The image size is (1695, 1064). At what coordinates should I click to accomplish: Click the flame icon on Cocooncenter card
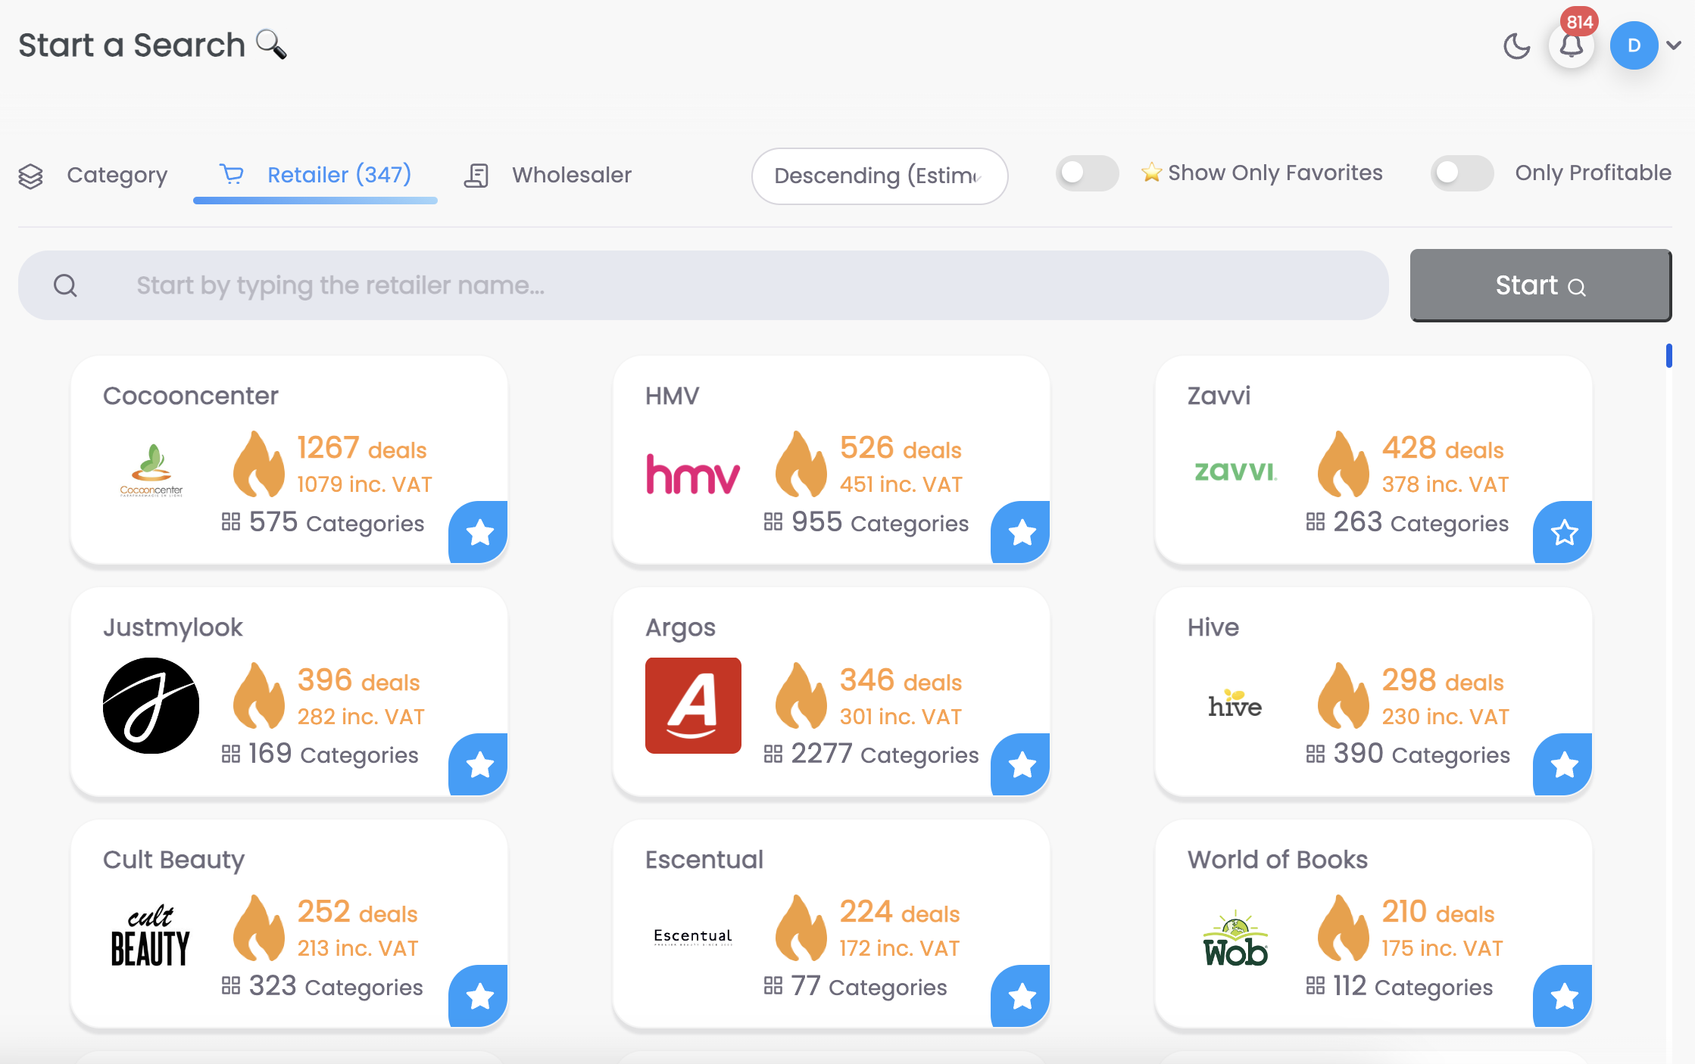coord(259,464)
